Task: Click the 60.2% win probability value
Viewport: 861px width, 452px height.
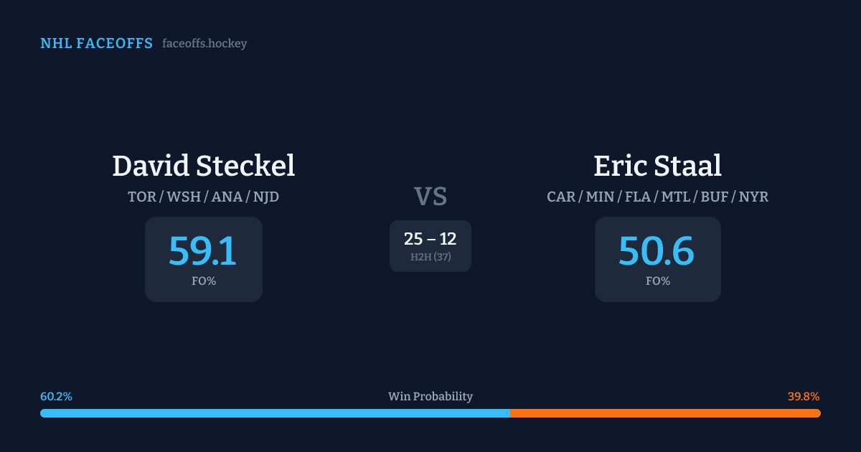Action: 56,396
